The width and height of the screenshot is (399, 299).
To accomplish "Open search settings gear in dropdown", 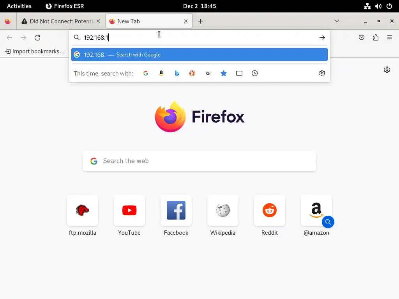I will (322, 73).
